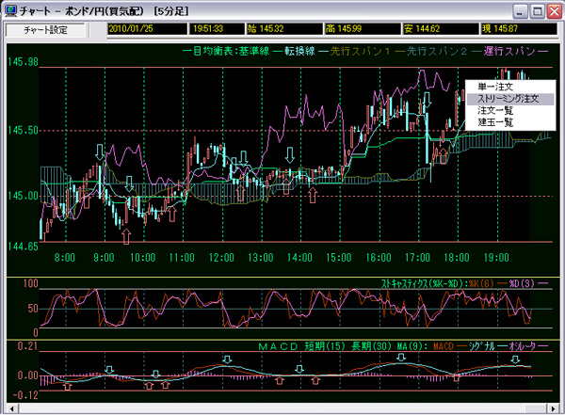Click the open price 始 145.32
Image resolution: width=565 pixels, height=415 pixels.
284,29
